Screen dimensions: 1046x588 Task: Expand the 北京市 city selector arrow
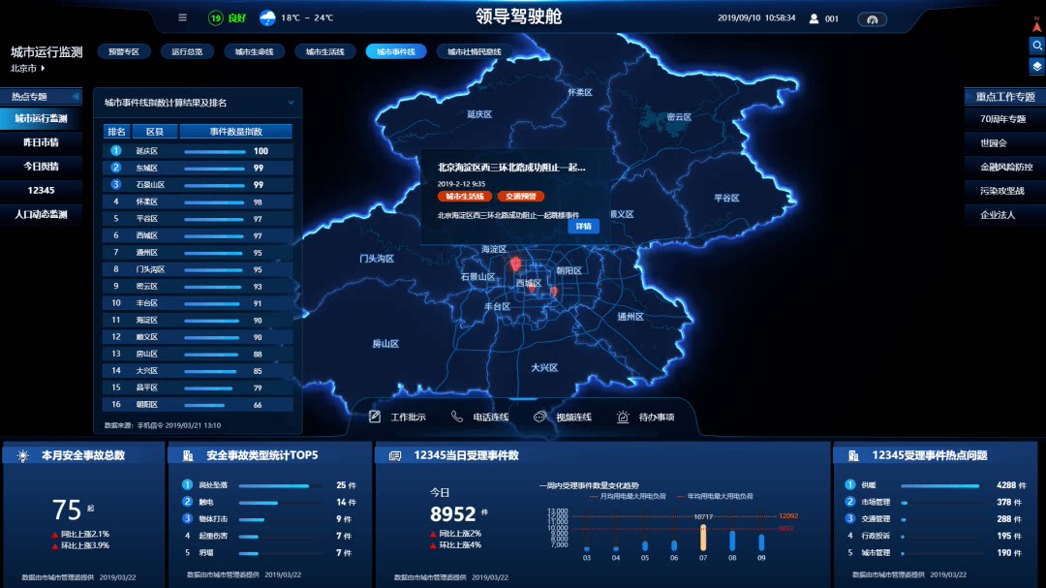tap(43, 68)
